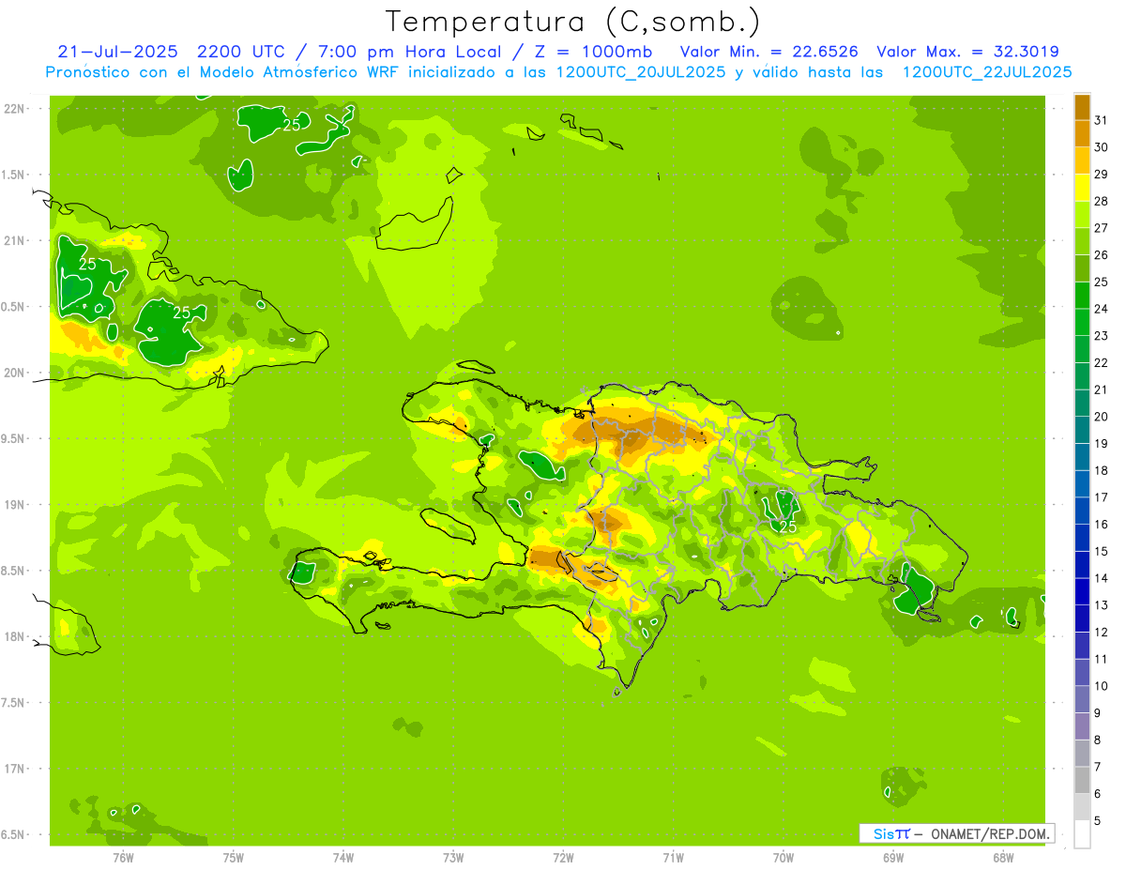
Task: Click the '8' value on the color bar
Action: (x=1098, y=740)
